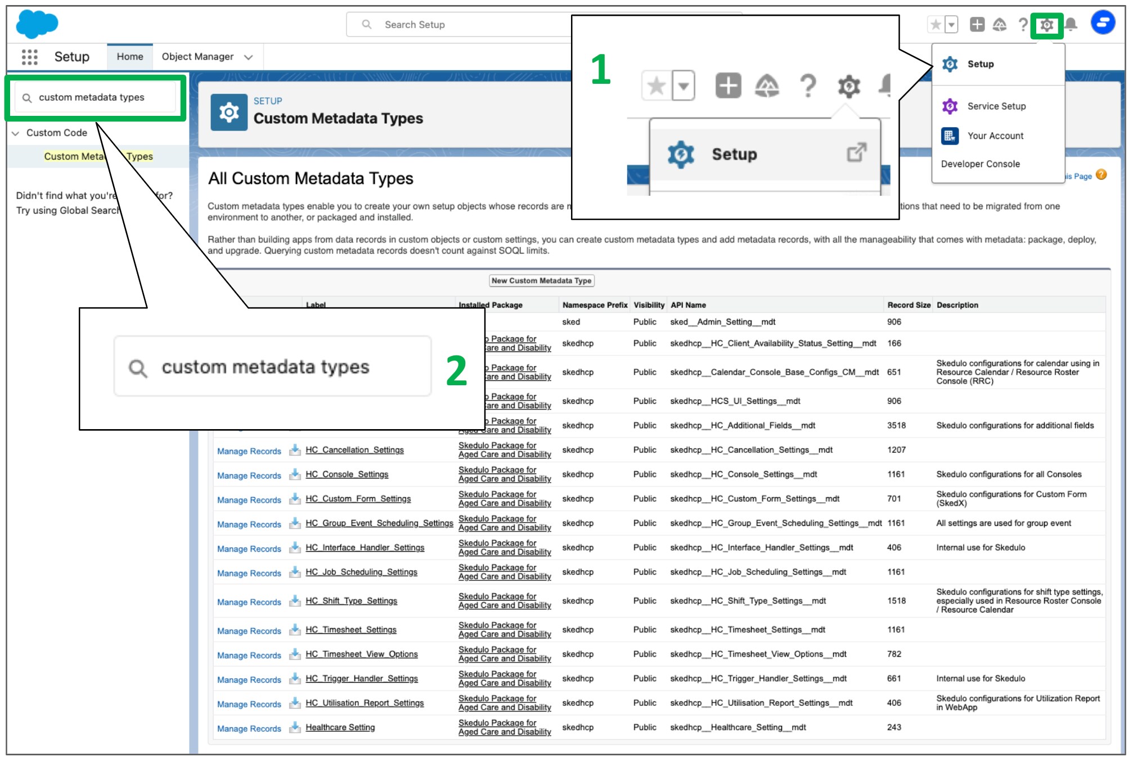Viewport: 1133px width, 766px height.
Task: Click download icon beside HC_Console_Settings
Action: [295, 474]
